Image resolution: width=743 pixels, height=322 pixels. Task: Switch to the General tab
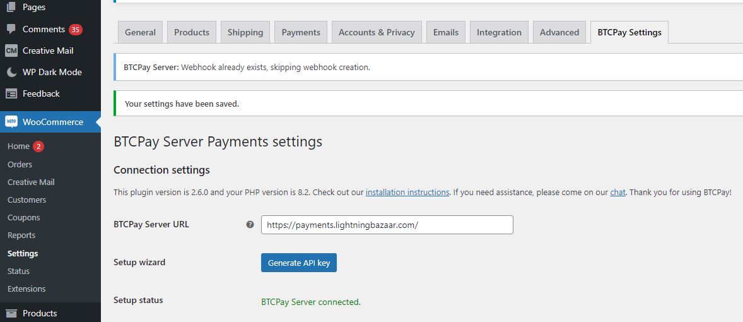[x=140, y=32]
